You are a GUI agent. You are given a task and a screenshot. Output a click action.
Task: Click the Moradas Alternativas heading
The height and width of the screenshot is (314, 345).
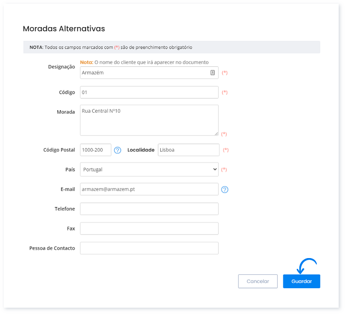click(x=64, y=29)
